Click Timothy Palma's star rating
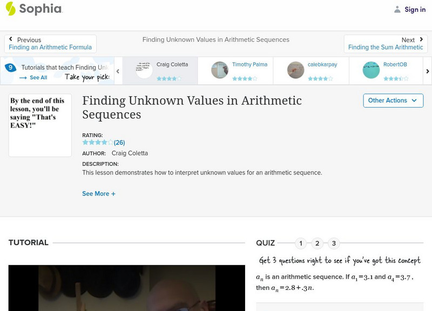 (245, 79)
